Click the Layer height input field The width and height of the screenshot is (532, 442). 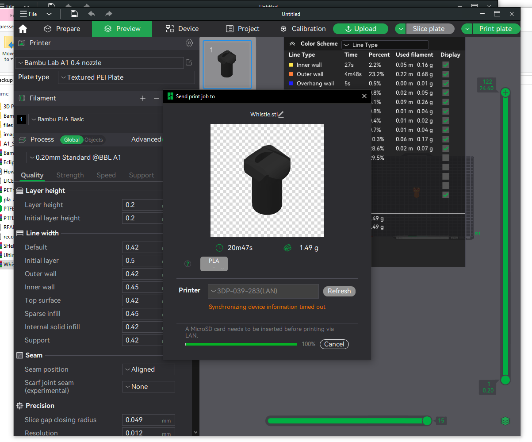[143, 205]
